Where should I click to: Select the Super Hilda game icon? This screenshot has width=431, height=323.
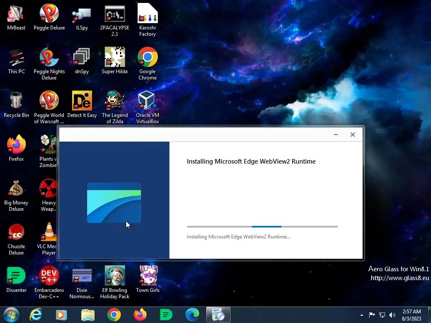click(114, 61)
